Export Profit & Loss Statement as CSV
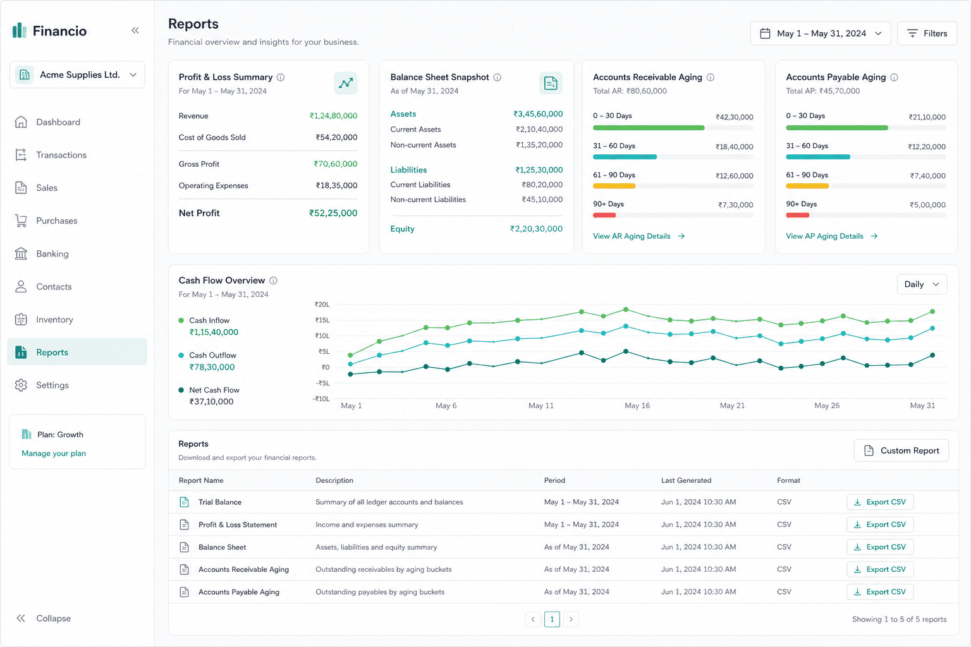The width and height of the screenshot is (971, 647). click(x=880, y=524)
